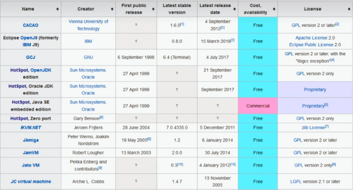Click the Creator column header
This screenshot has height=190, width=353.
(88, 9)
